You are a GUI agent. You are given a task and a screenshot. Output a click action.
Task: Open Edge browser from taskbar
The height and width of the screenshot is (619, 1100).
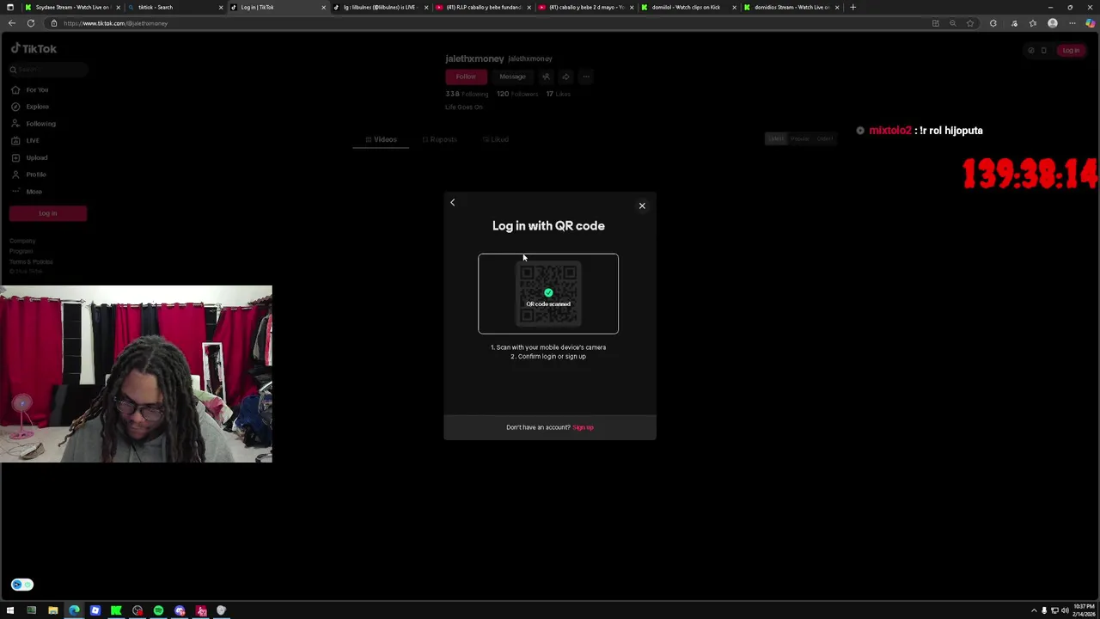tap(74, 610)
